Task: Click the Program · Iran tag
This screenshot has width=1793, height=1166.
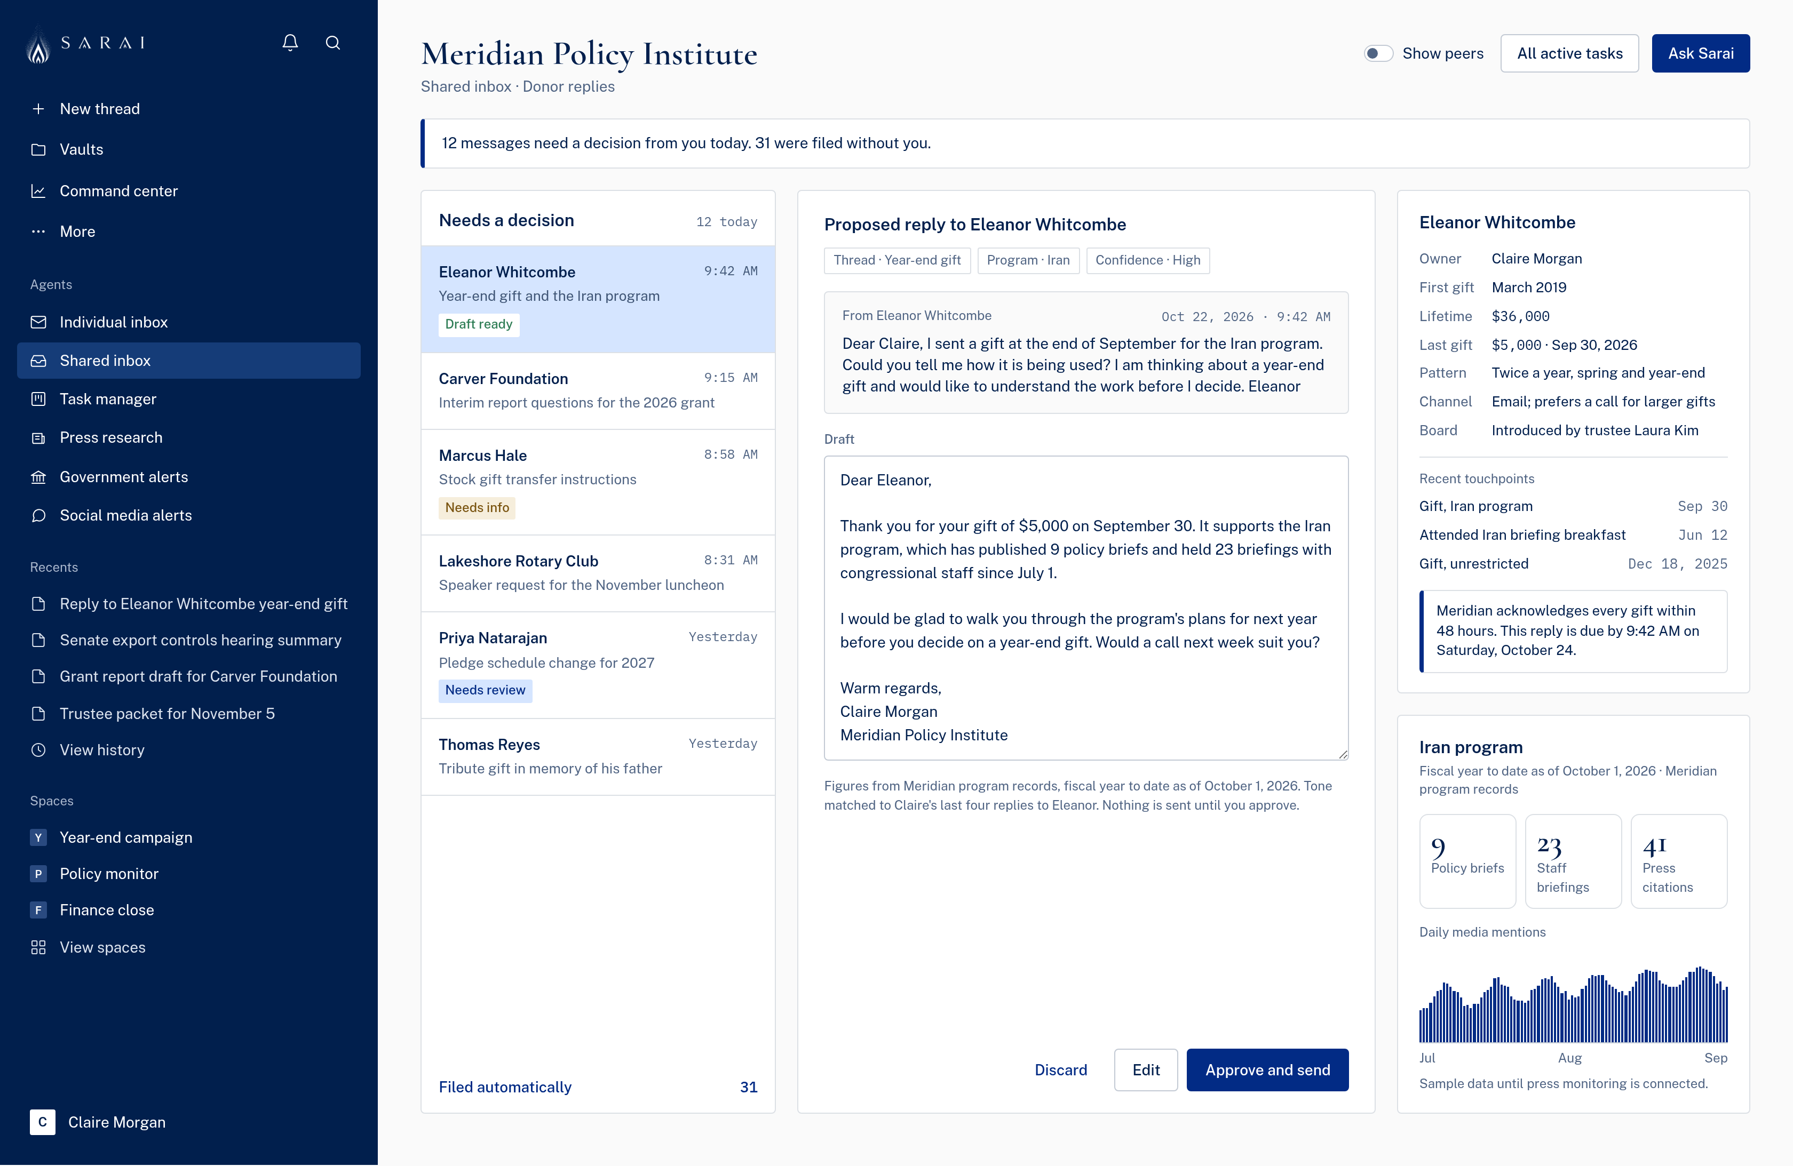Action: [1028, 261]
